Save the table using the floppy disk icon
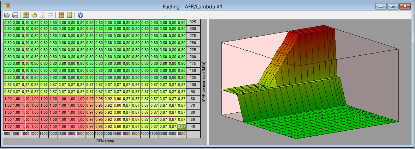 pyautogui.click(x=15, y=15)
